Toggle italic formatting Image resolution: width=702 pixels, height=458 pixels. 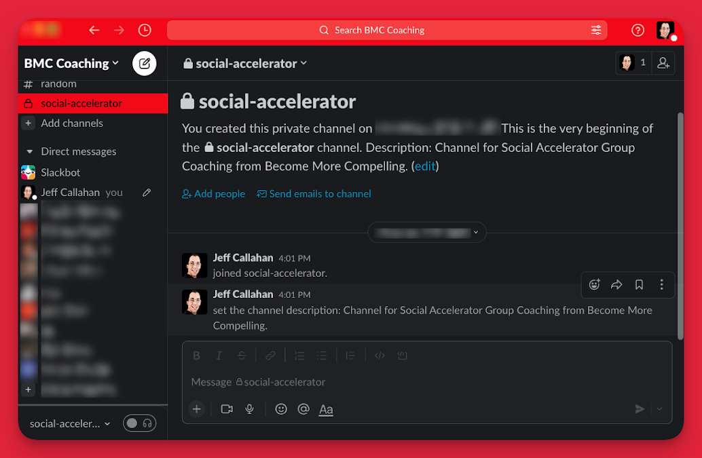(219, 356)
